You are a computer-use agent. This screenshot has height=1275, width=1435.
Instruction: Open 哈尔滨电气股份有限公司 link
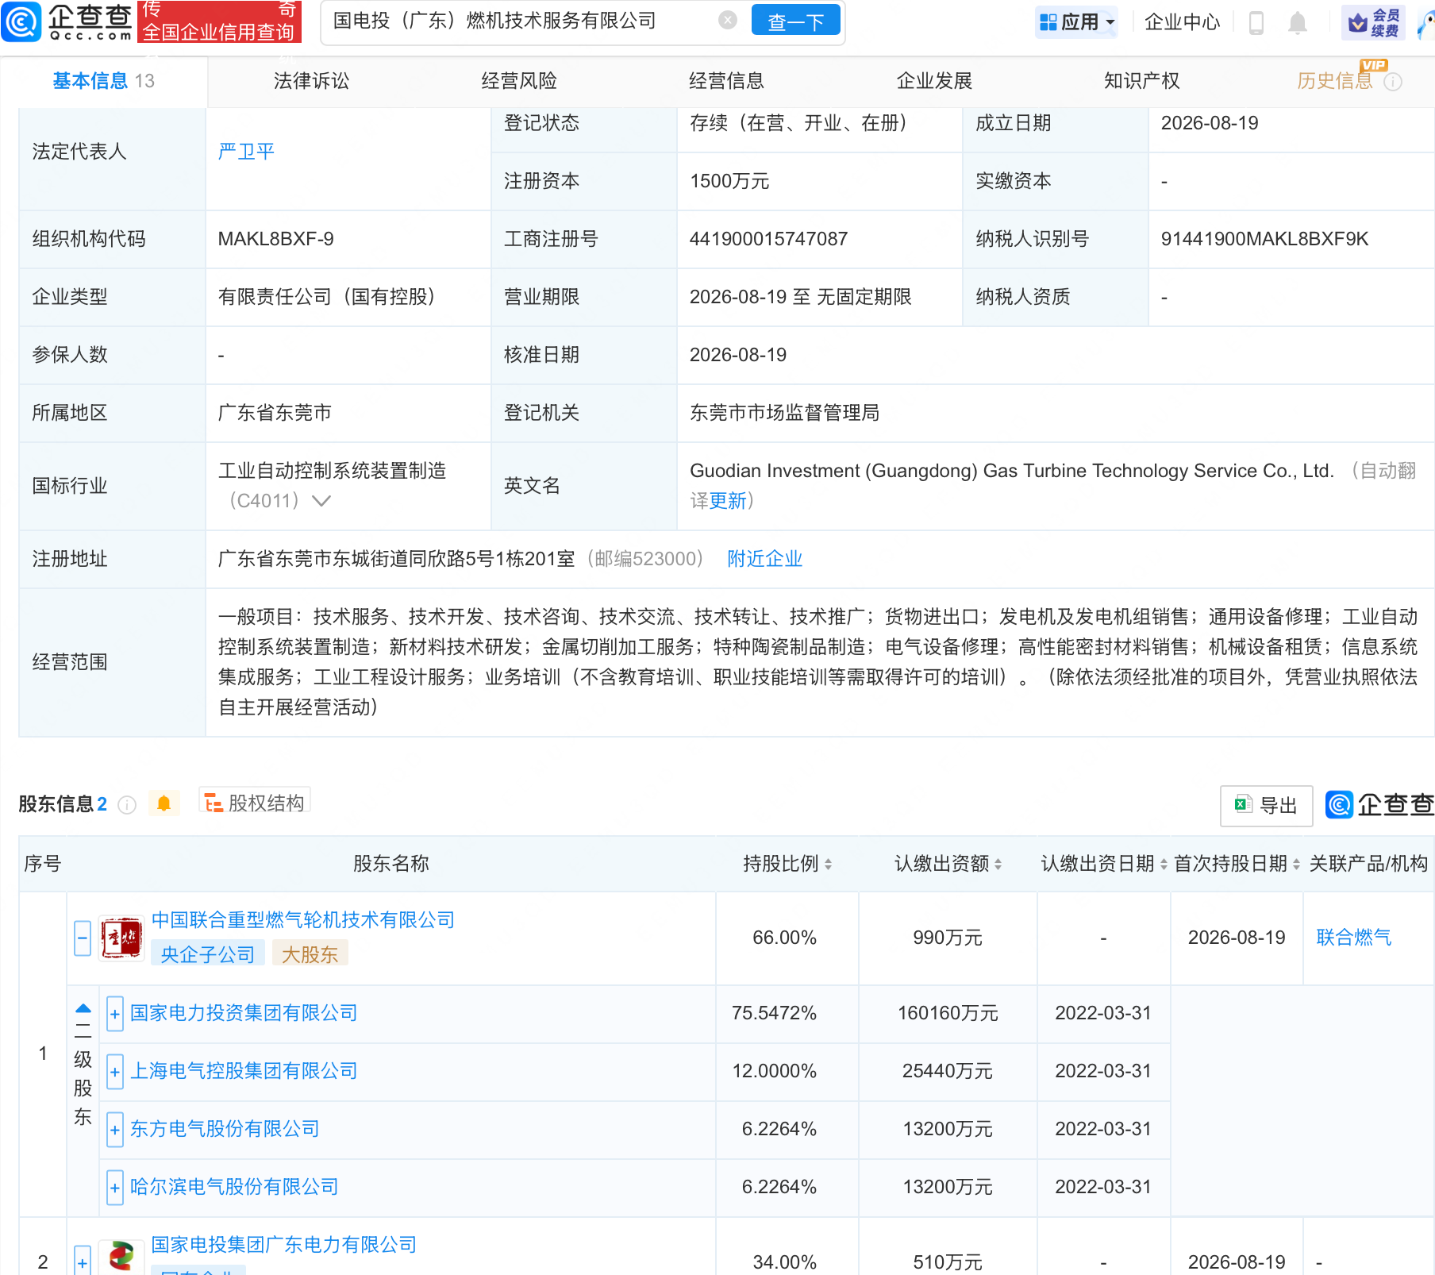pos(234,1187)
